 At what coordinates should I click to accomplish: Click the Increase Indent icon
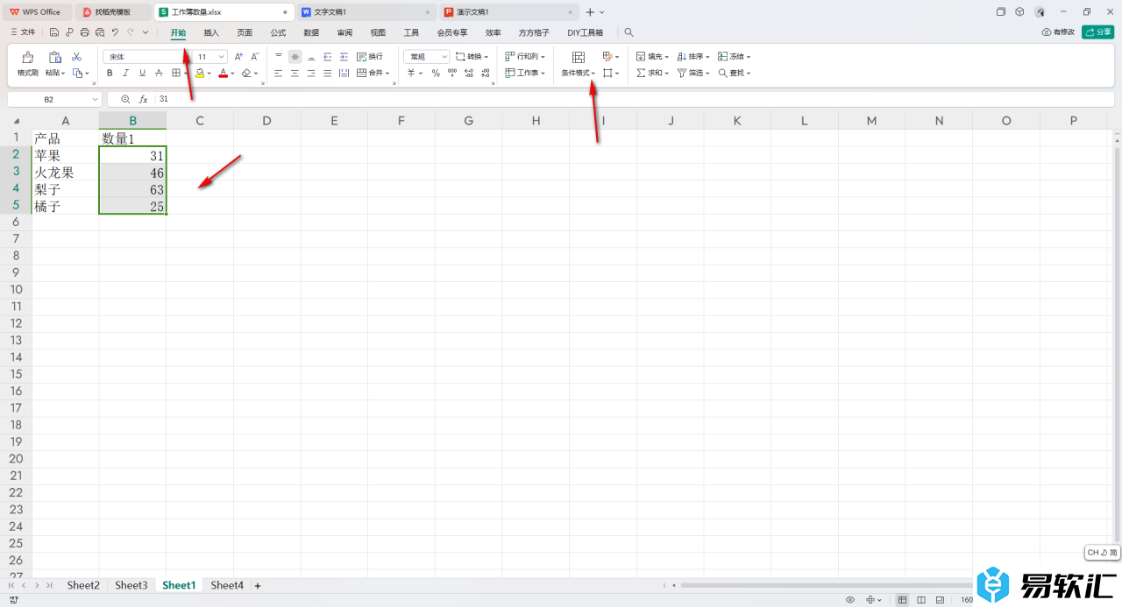(x=342, y=56)
